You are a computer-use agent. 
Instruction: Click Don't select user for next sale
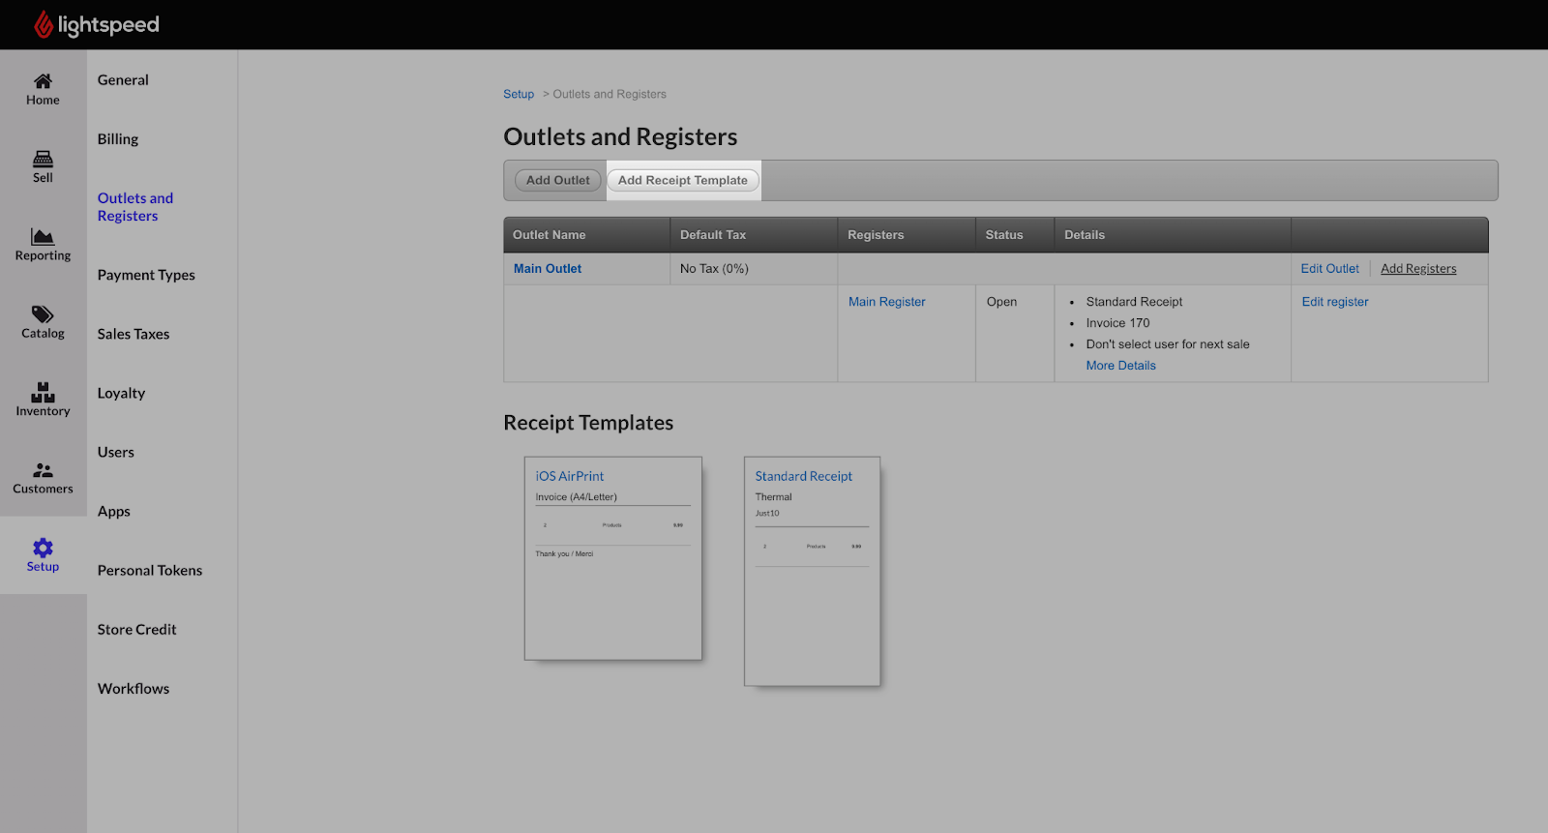pos(1168,344)
